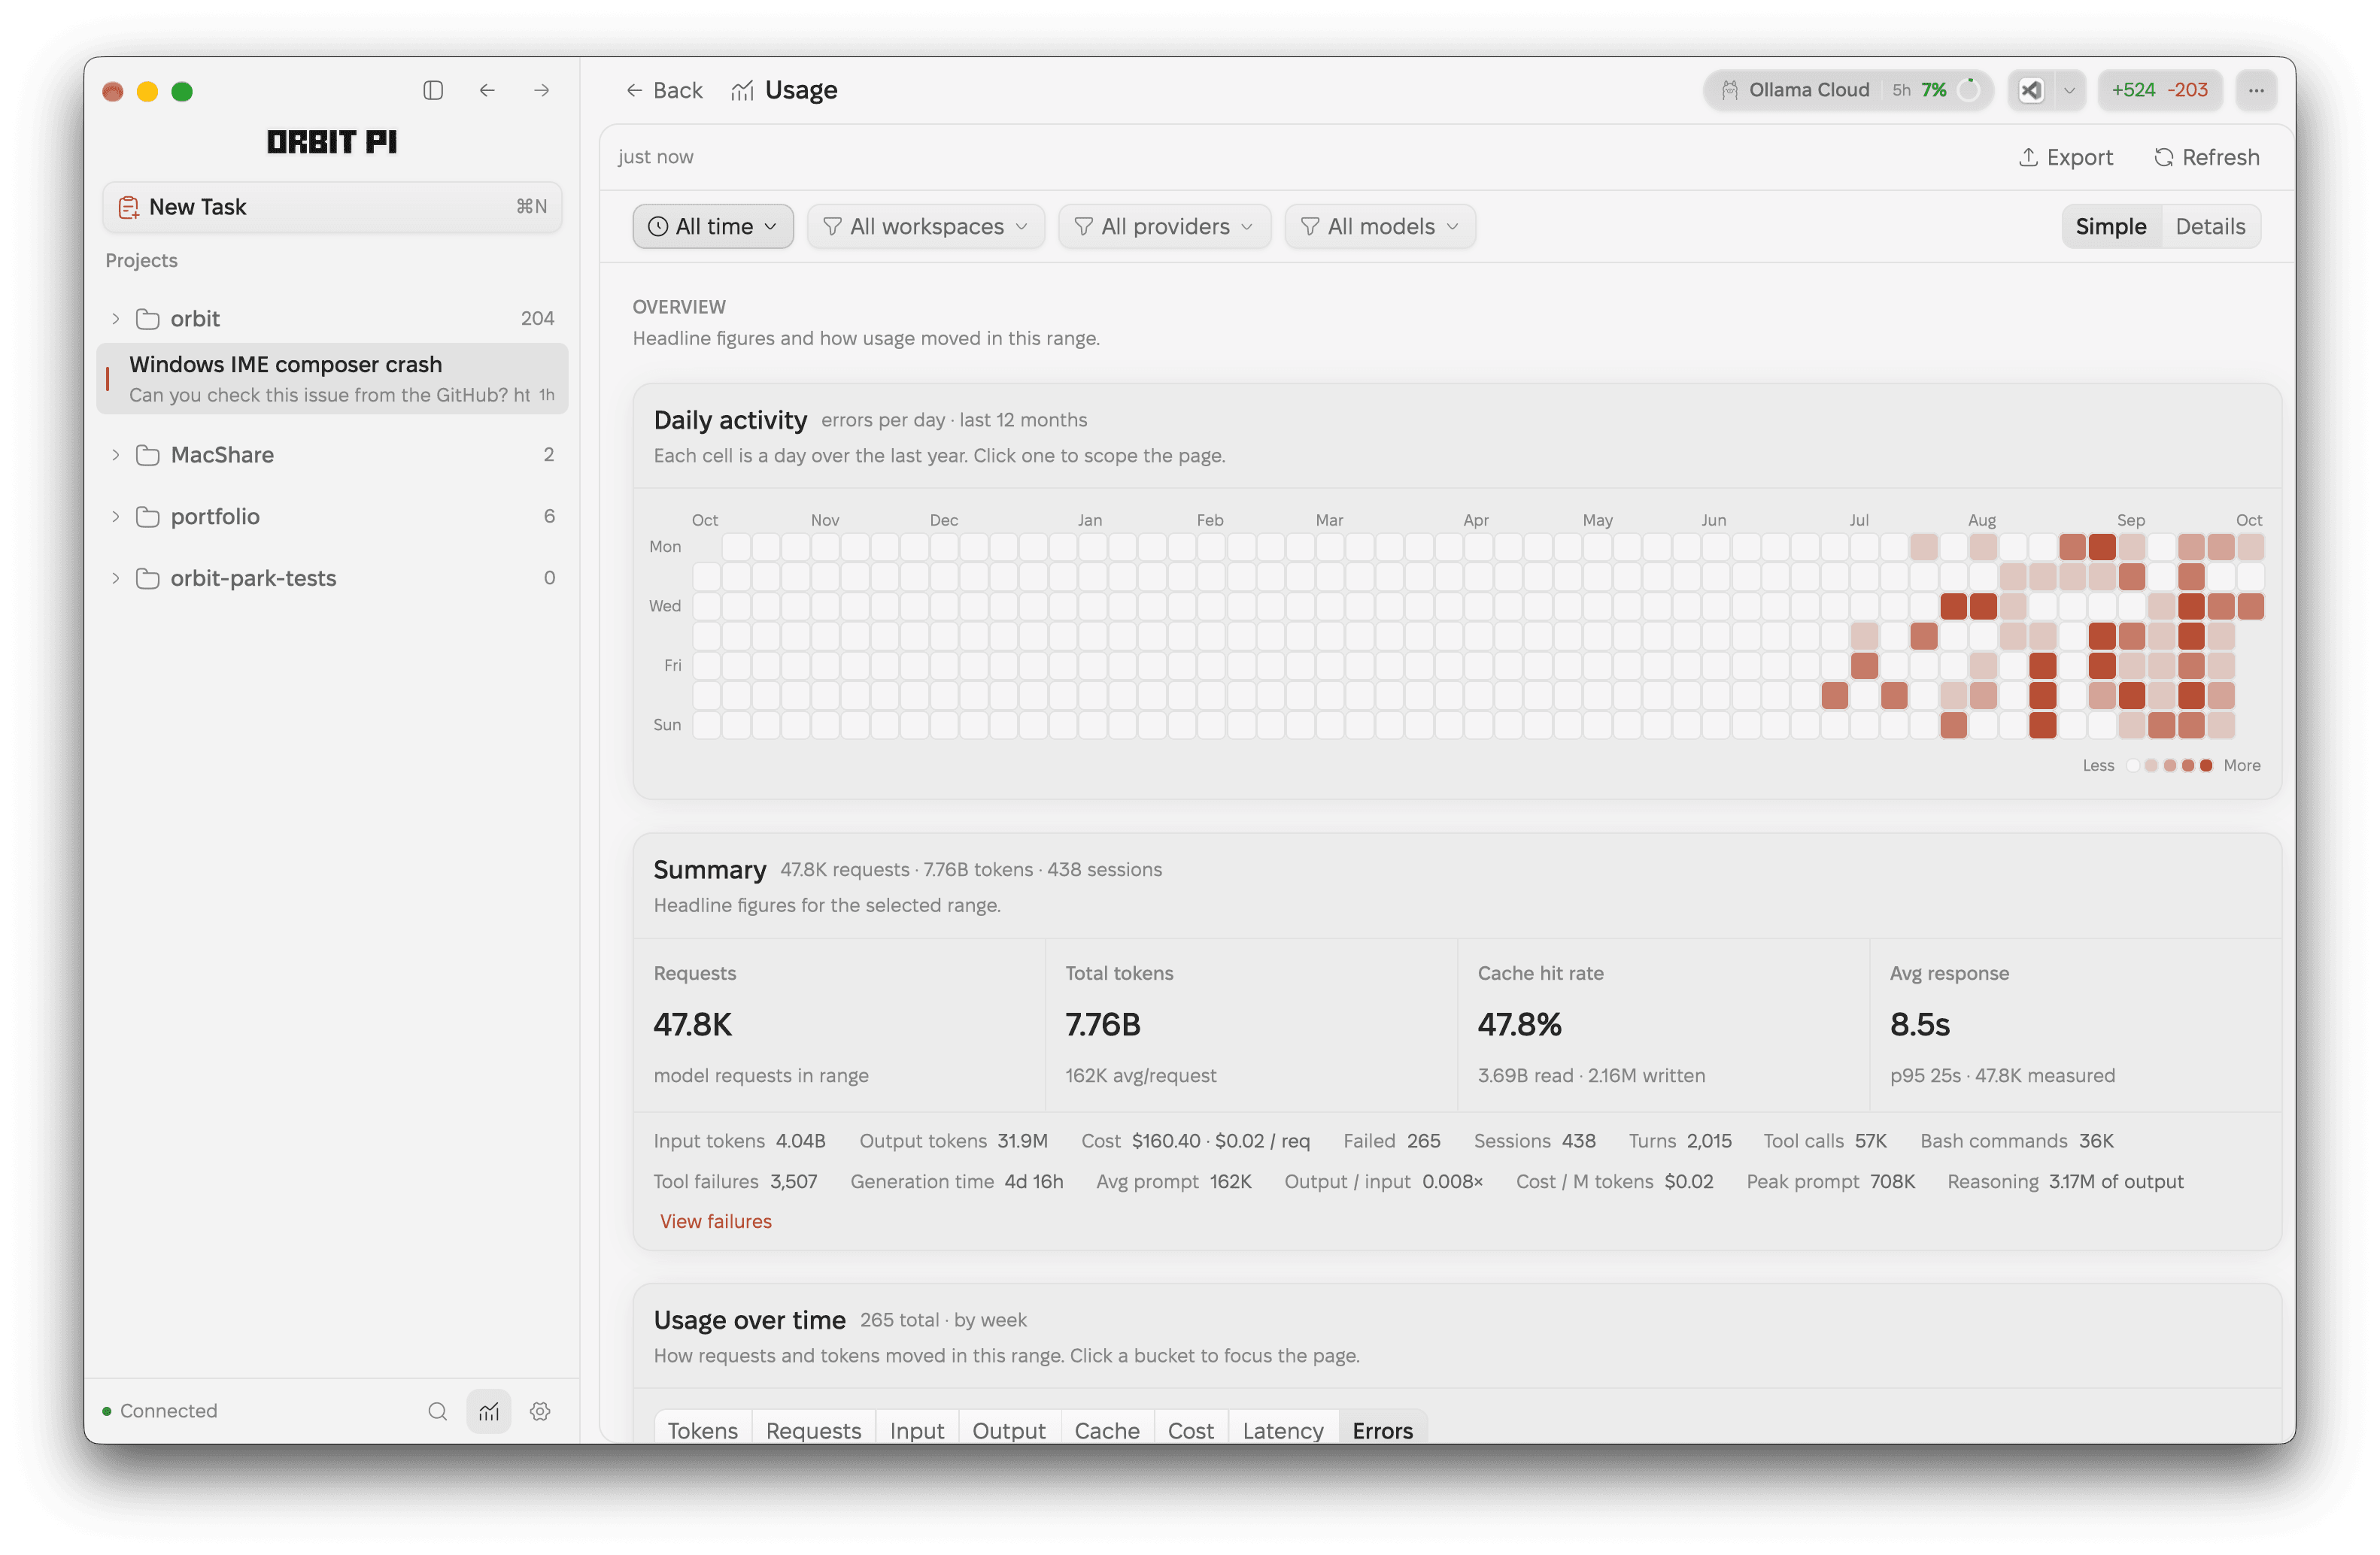Screen dimensions: 2380x1555
Task: Click the Ollama Cloud usage indicator
Action: coord(1848,90)
